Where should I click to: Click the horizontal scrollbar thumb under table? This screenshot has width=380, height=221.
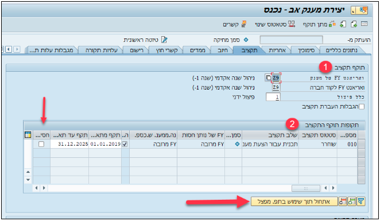306,188
